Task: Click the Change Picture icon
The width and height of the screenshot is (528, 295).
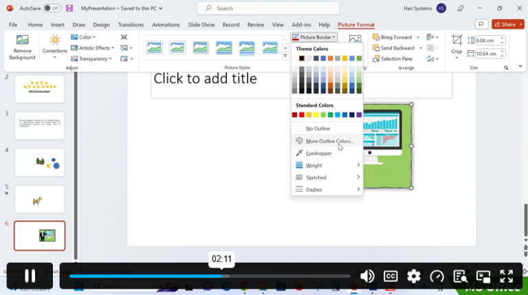Action: click(126, 48)
